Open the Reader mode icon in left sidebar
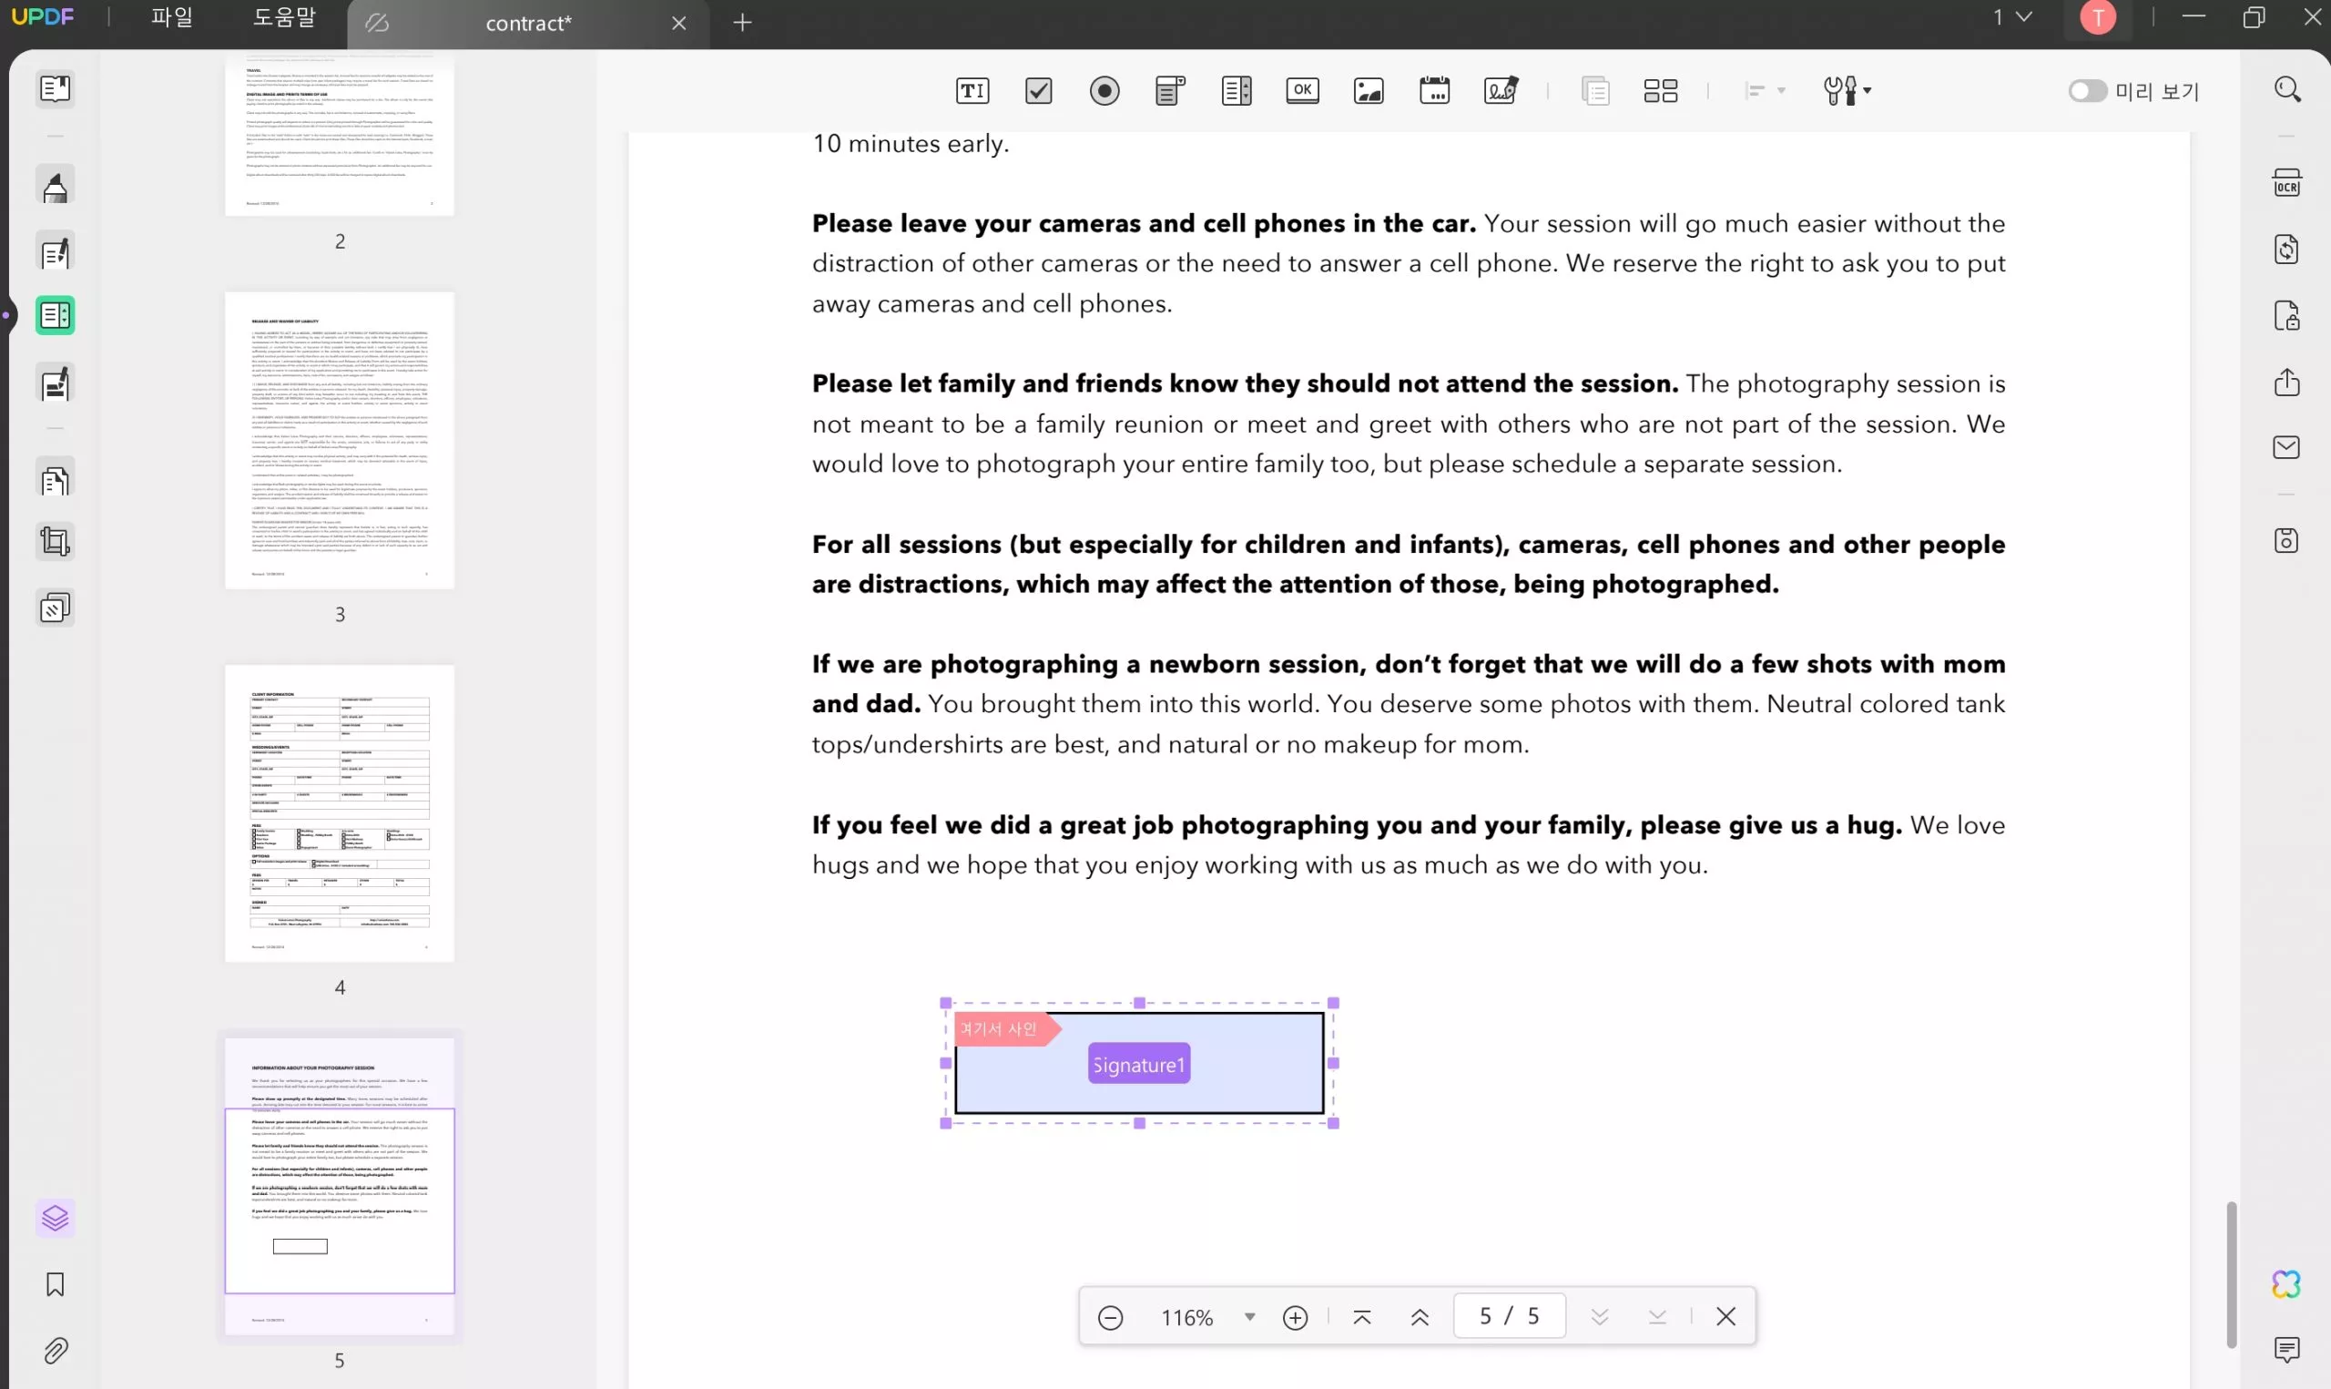Screen dimensions: 2331x1389 (x=56, y=90)
